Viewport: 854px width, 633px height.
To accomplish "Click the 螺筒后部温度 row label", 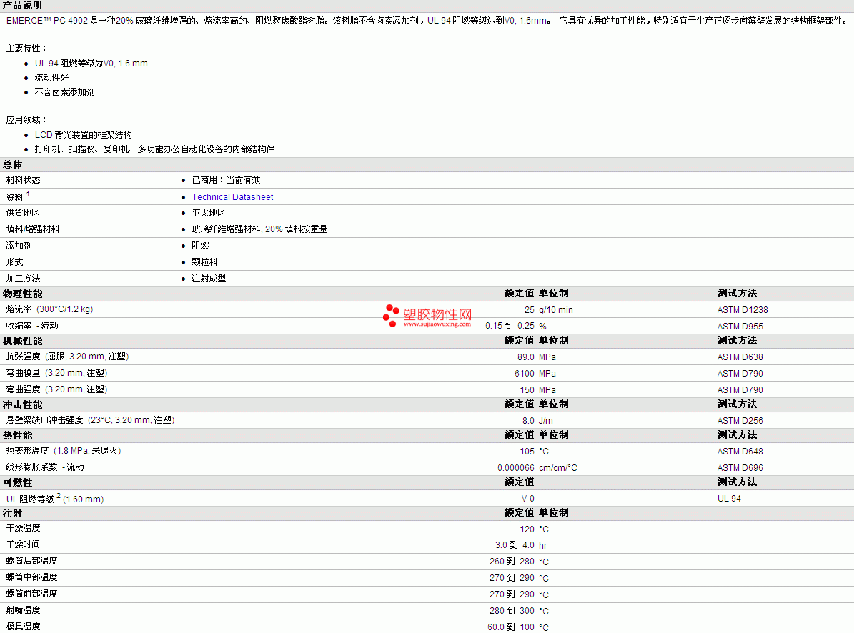I will coord(31,561).
